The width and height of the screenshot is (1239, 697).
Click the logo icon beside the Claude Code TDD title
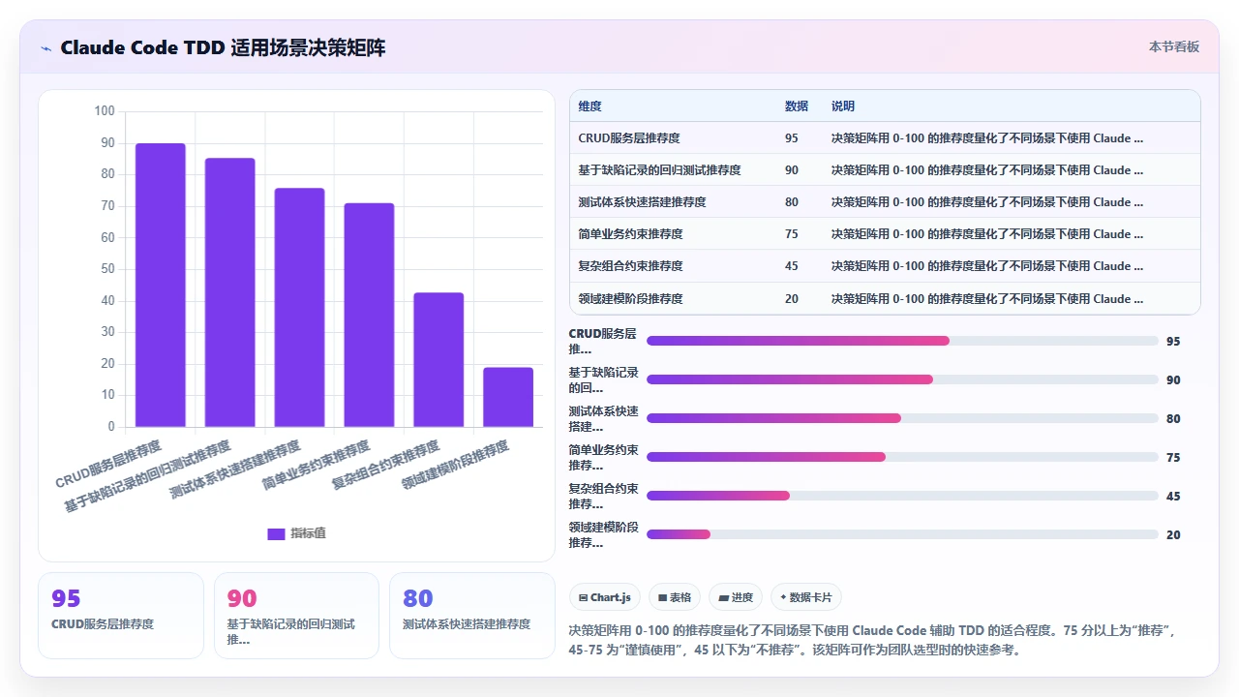[x=46, y=48]
